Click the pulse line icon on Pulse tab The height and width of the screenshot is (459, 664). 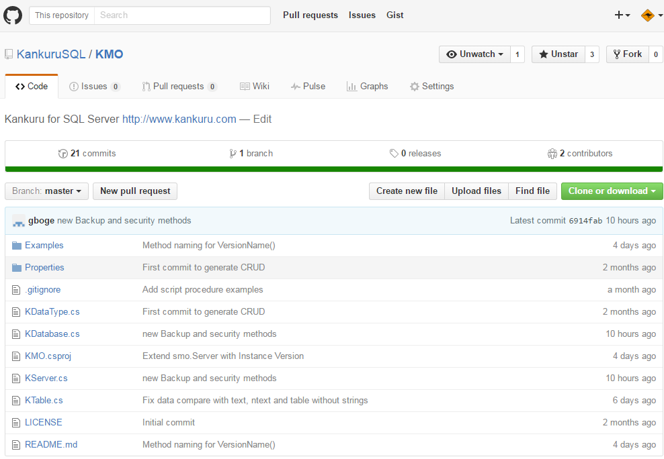(296, 87)
